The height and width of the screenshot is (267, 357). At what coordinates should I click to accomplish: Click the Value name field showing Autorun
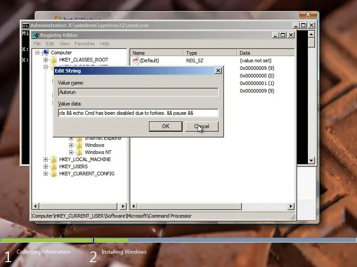138,92
